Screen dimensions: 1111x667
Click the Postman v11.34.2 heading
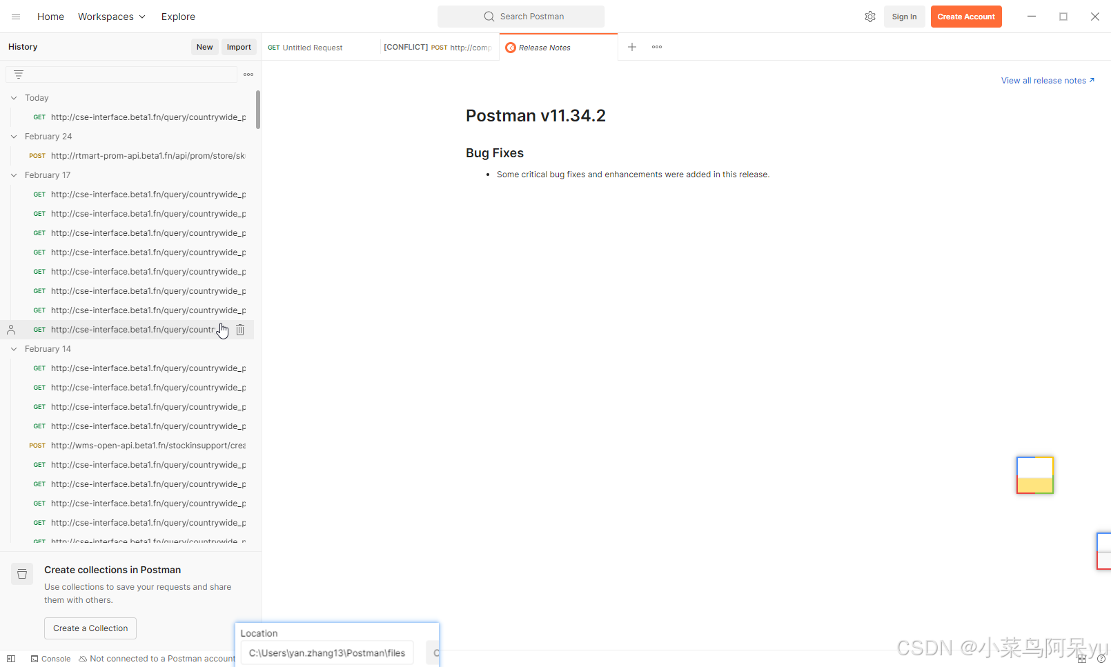pos(535,115)
